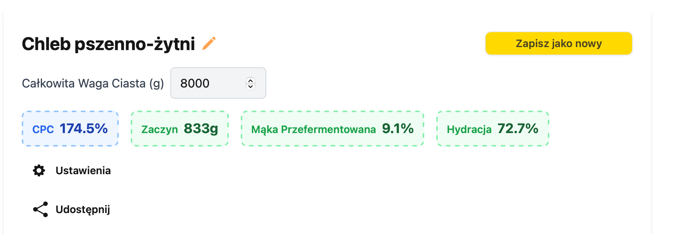The image size is (683, 234).
Task: Click the share icon next to Udostępnij
Action: (40, 209)
